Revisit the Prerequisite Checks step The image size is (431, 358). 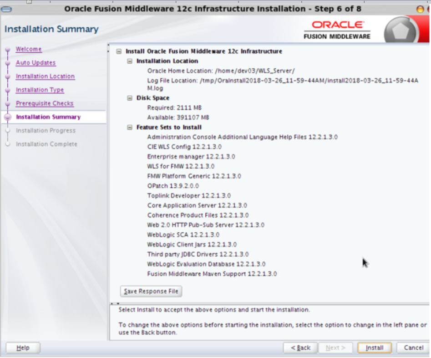pos(44,103)
